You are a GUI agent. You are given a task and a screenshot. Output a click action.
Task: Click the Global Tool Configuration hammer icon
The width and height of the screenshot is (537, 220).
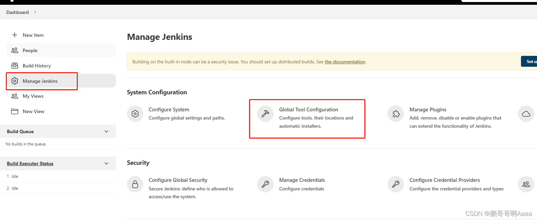pyautogui.click(x=265, y=114)
